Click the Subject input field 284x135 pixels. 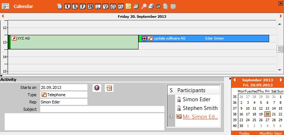click(x=102, y=109)
